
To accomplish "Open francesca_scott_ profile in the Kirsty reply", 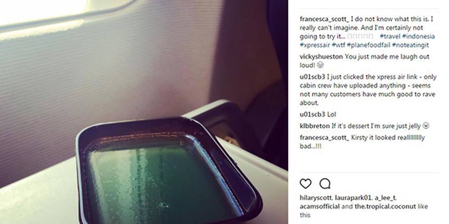I will click(324, 138).
